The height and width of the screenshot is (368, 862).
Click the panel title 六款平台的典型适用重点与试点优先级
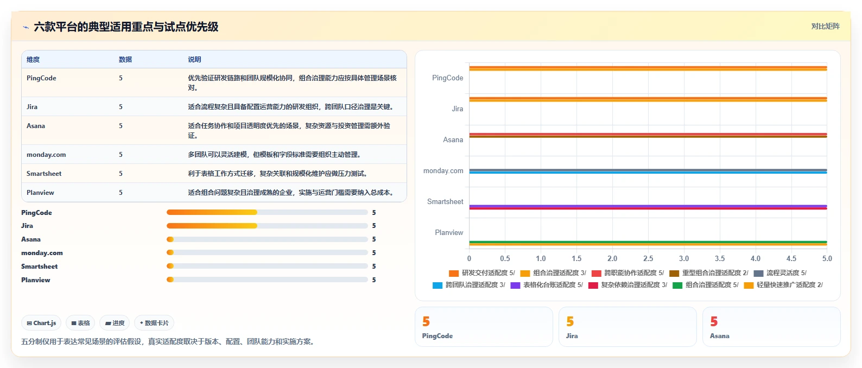126,27
